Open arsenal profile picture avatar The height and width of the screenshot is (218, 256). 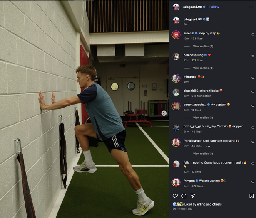coord(176,35)
